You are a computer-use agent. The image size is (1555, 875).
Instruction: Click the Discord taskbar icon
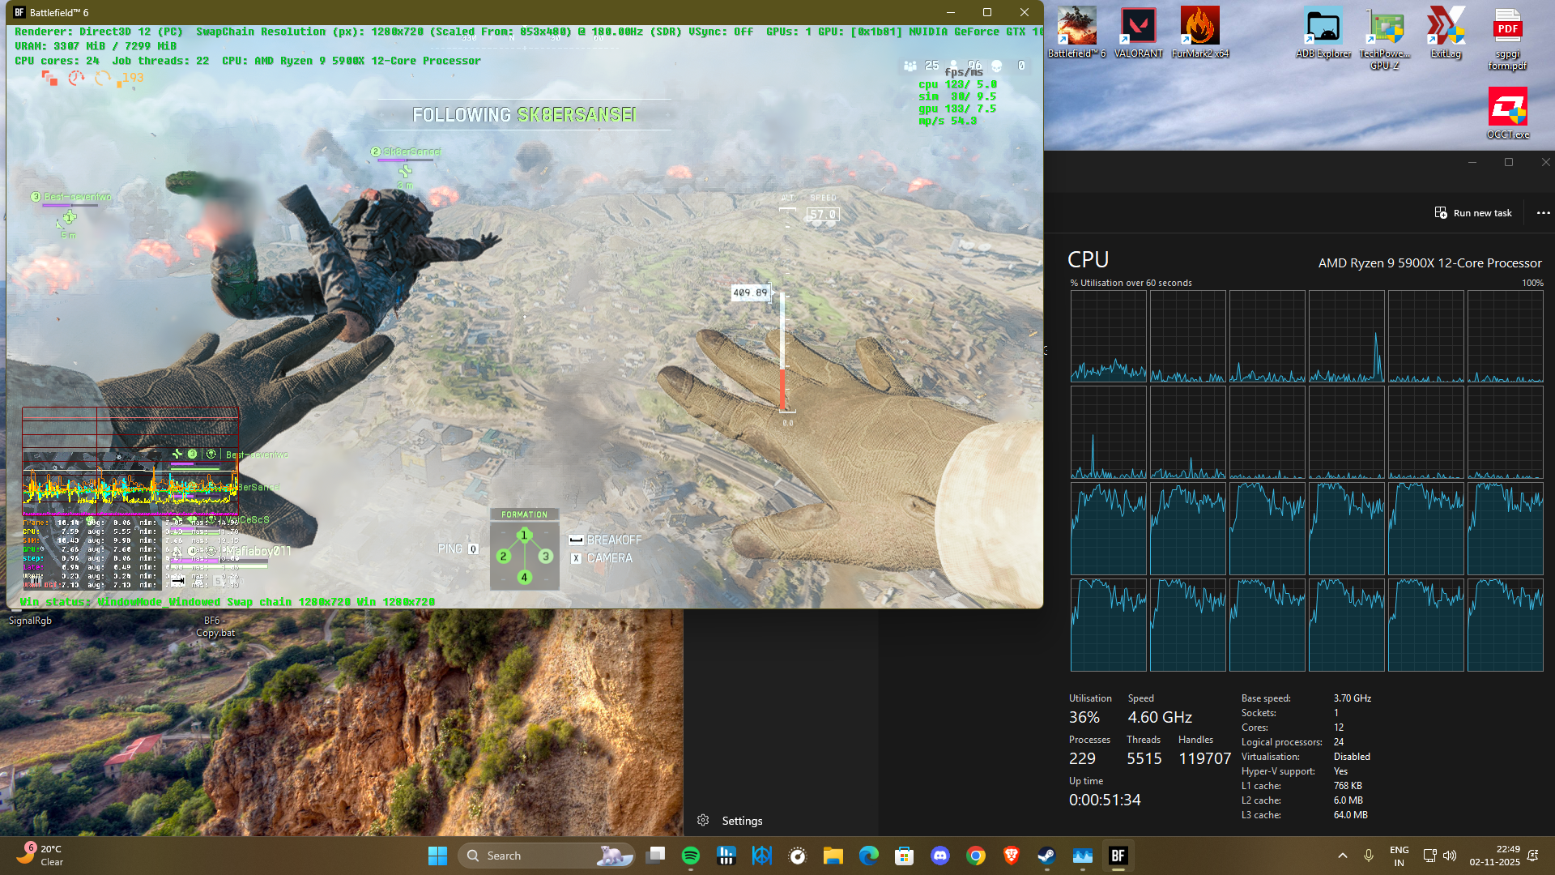(940, 856)
